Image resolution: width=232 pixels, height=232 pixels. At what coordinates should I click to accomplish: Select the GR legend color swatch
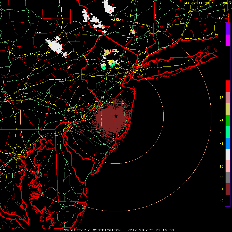point(228,98)
